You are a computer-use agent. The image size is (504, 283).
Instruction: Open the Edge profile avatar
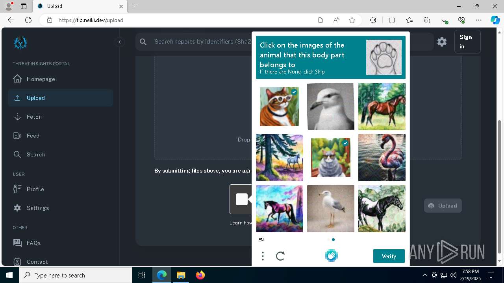[x=9, y=6]
